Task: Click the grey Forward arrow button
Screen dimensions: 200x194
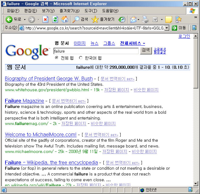Action: tap(32, 19)
